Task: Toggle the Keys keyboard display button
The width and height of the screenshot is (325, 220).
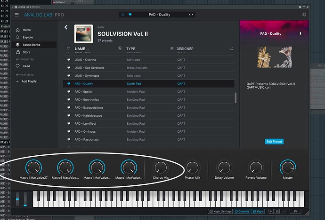Action: 258,212
